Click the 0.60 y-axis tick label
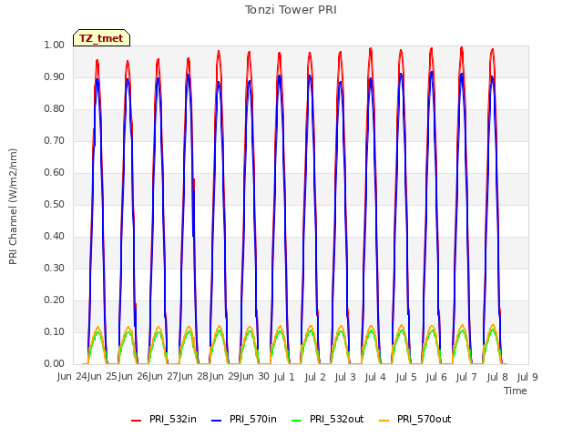 (x=54, y=172)
